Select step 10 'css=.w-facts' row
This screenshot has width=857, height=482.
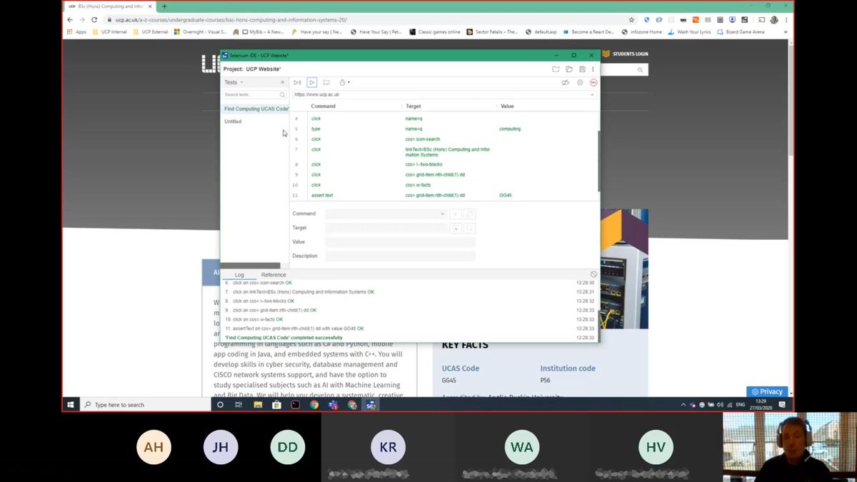click(443, 185)
